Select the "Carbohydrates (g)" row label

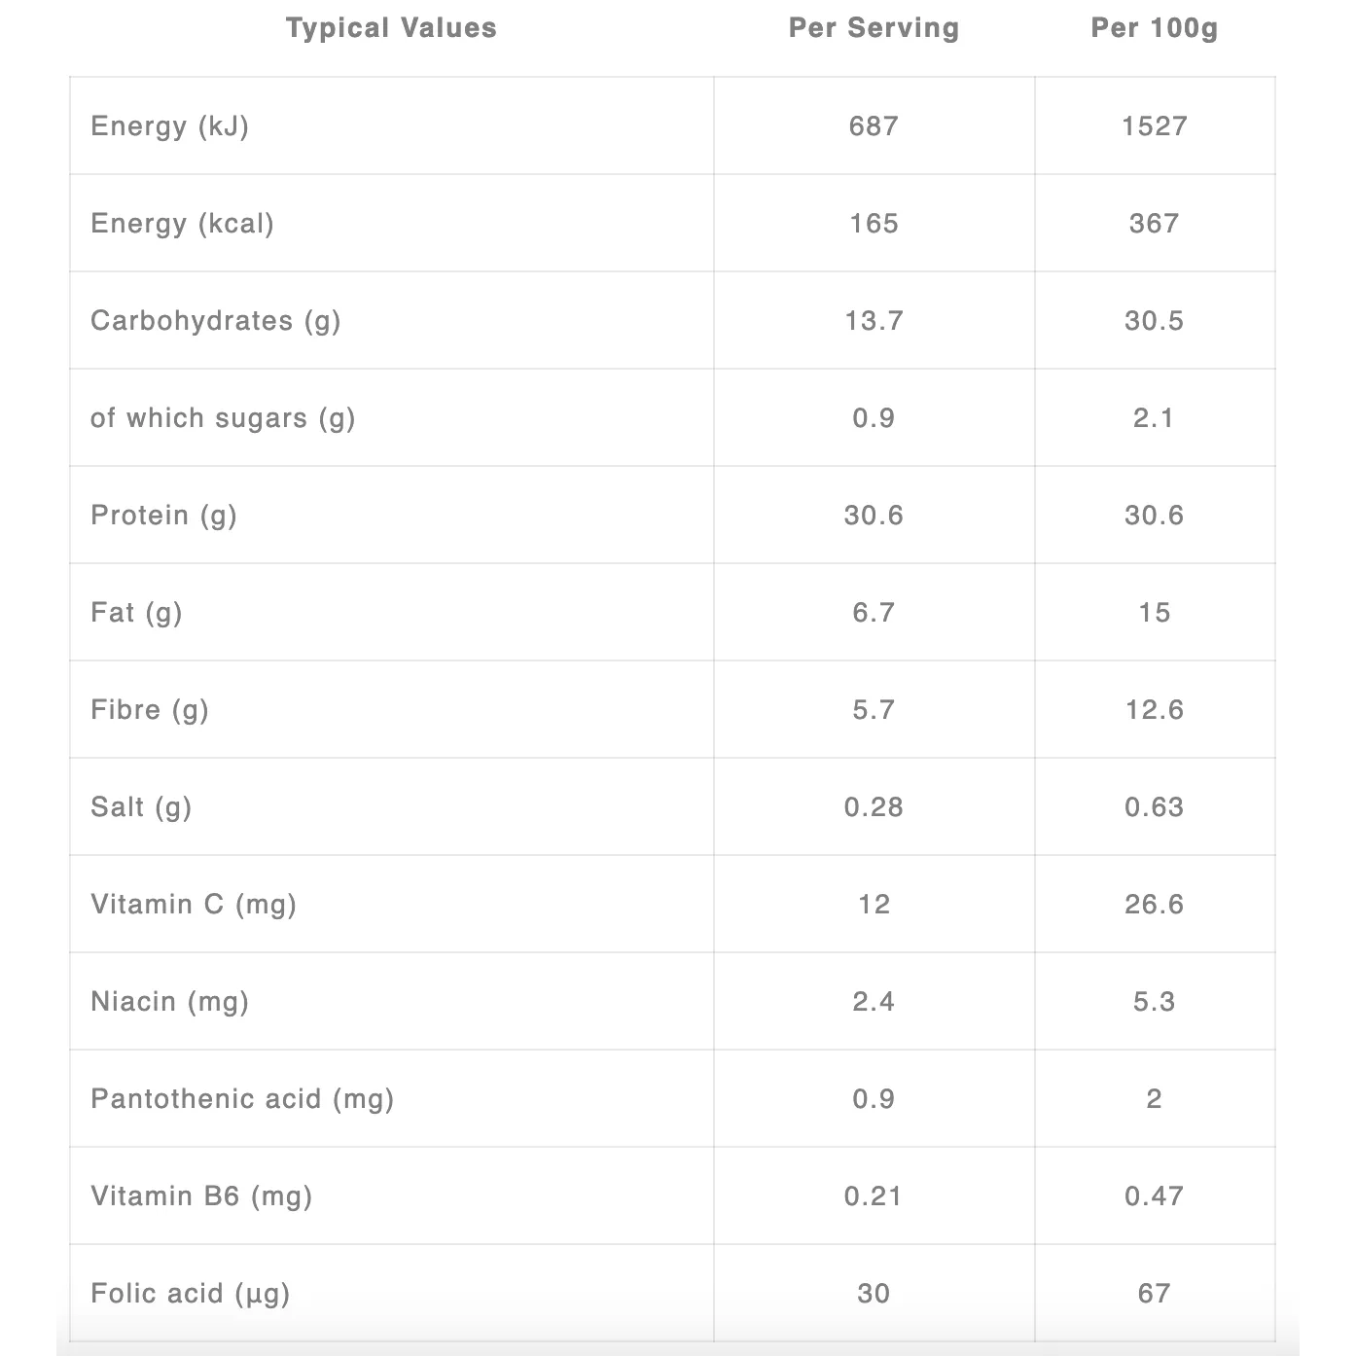216,321
